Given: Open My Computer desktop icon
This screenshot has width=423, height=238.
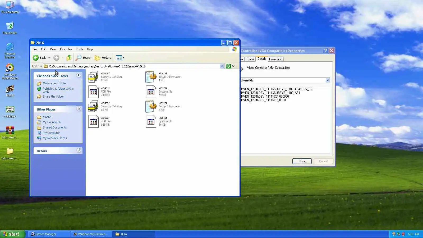Looking at the screenshot, I should point(10,7).
